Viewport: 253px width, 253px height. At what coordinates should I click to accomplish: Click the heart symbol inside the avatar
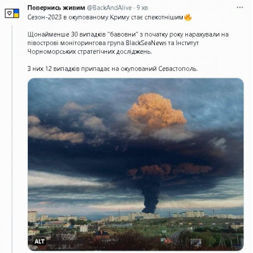tap(9, 13)
